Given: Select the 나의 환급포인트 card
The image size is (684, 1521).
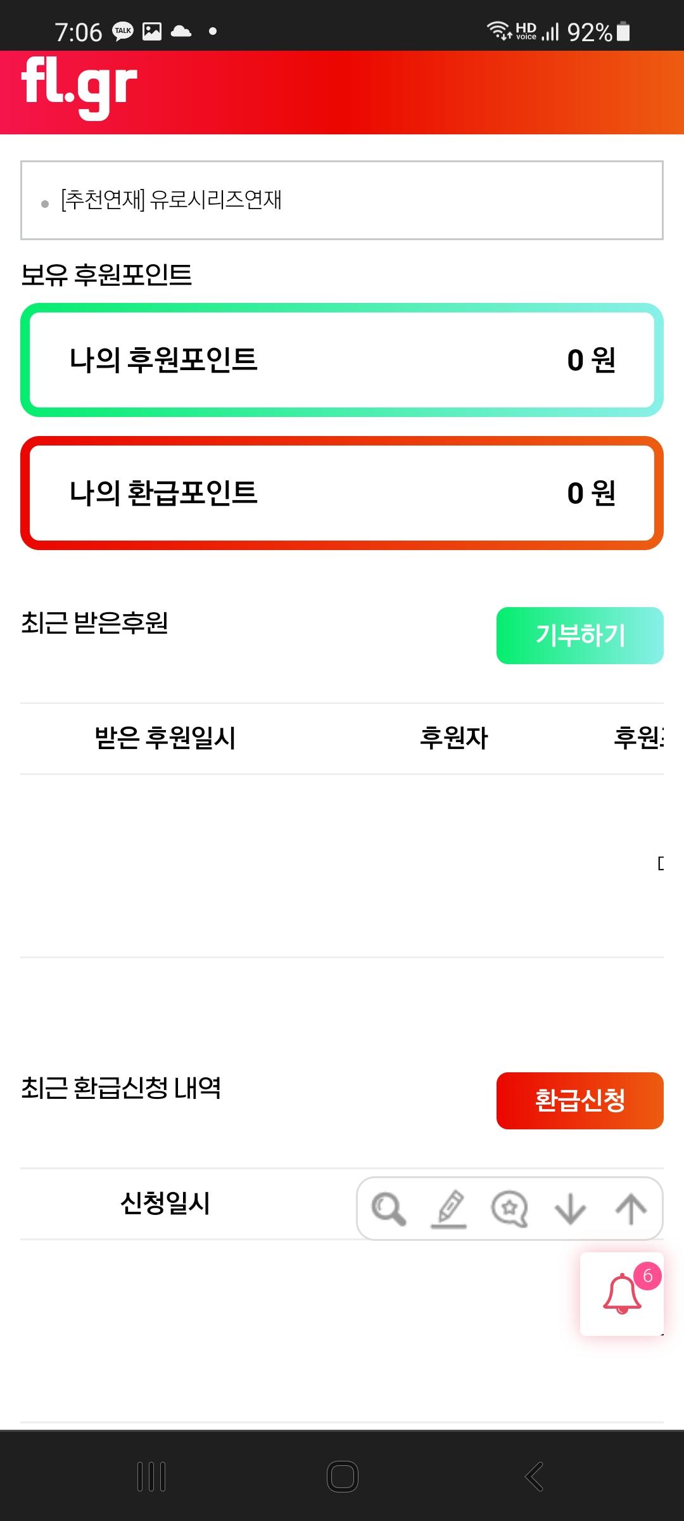Looking at the screenshot, I should 342,493.
